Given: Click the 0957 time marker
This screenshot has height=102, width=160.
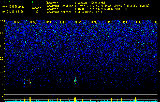Looking at the screenshot, I should (x=109, y=22).
